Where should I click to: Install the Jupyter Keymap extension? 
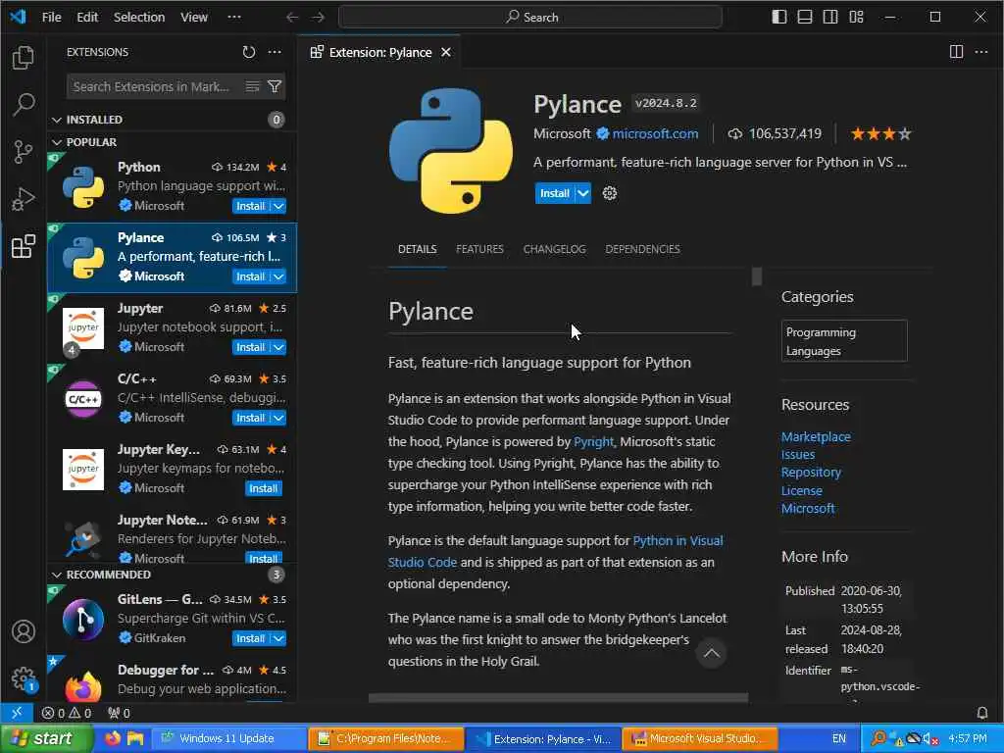(x=263, y=488)
